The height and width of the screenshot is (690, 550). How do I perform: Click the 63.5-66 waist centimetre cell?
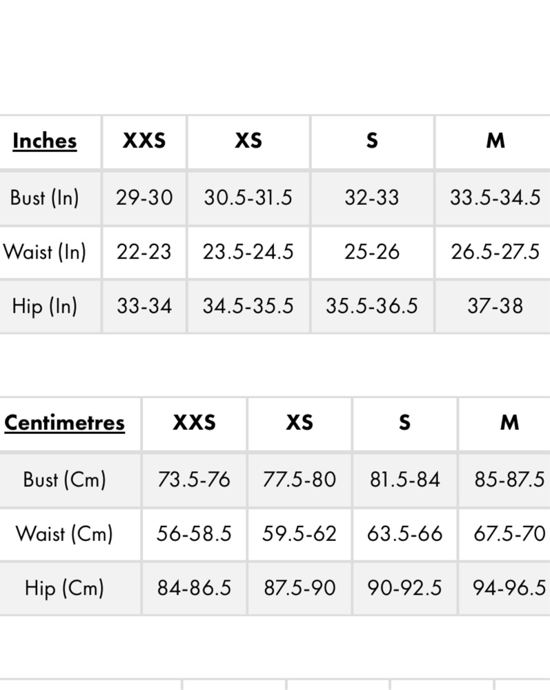click(405, 534)
